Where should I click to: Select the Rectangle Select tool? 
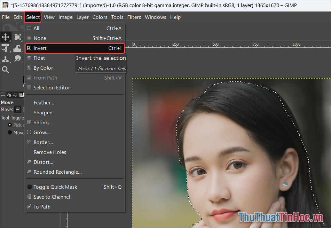click(x=17, y=37)
